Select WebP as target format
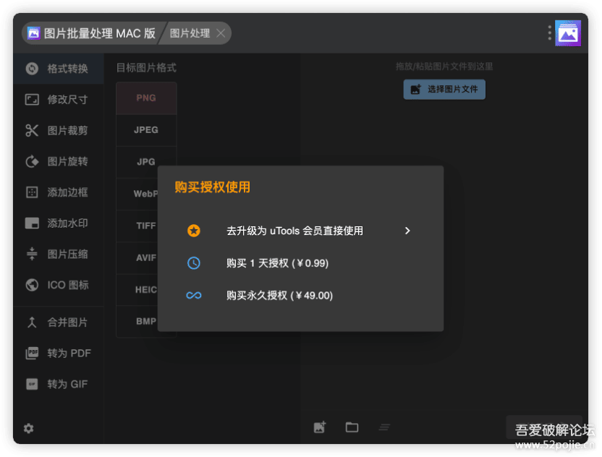 click(137, 194)
